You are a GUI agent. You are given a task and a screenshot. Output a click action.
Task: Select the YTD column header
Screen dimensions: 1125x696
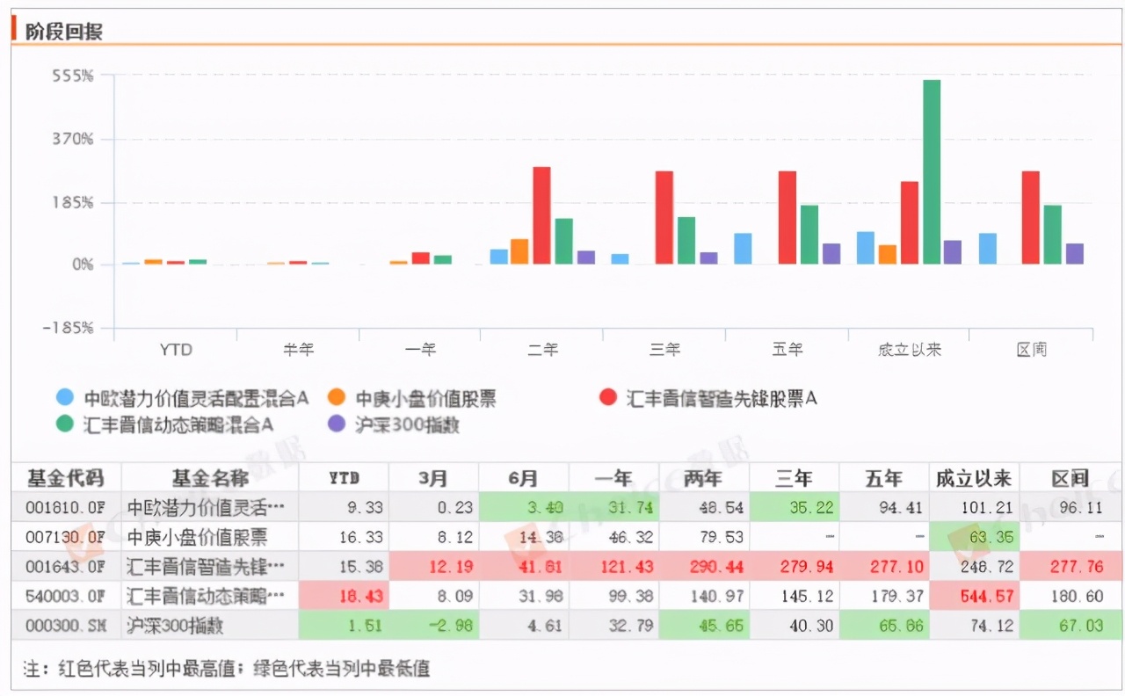click(345, 478)
